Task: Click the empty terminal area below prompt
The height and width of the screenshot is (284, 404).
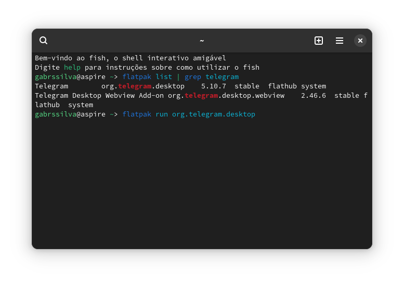Action: (x=202, y=182)
